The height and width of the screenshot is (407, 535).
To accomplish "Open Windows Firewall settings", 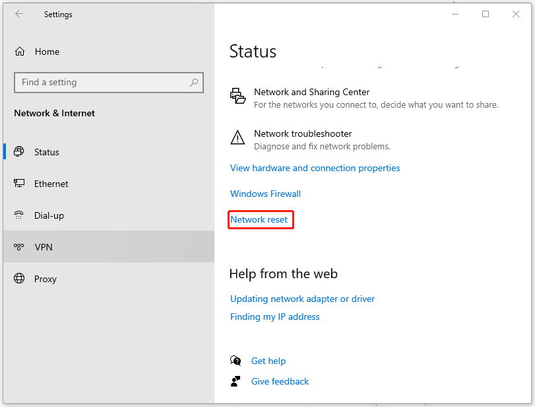I will pyautogui.click(x=265, y=194).
